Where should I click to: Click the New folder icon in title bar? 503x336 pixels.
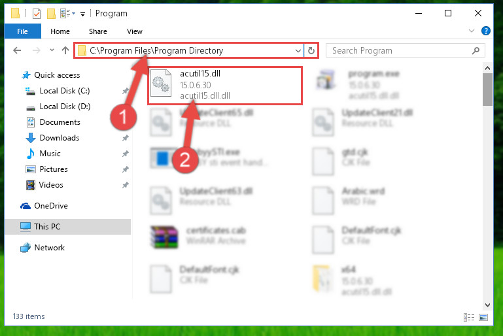point(51,14)
